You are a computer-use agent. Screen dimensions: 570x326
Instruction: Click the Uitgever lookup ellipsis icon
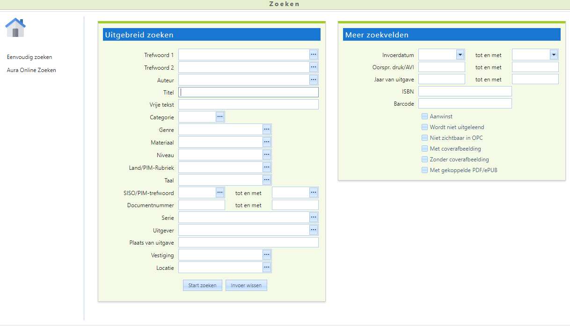click(x=314, y=230)
